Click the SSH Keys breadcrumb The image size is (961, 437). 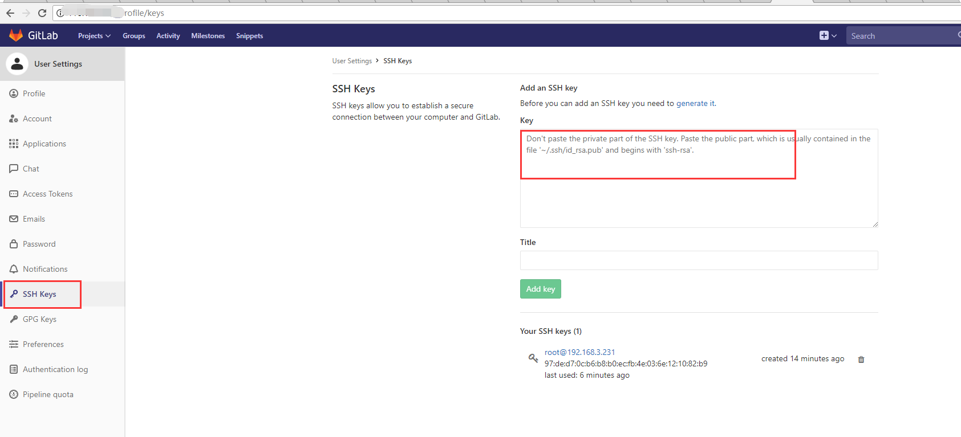click(398, 61)
